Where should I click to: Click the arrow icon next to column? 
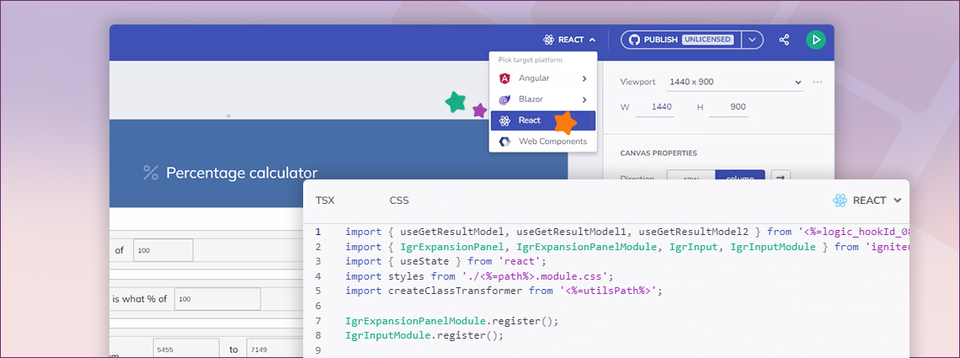[781, 177]
